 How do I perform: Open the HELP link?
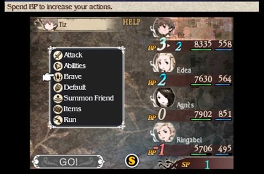132,22
